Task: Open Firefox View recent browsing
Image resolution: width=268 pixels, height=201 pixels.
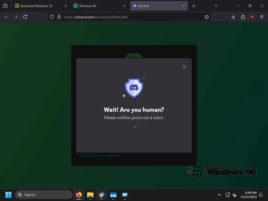Action: coord(5,6)
